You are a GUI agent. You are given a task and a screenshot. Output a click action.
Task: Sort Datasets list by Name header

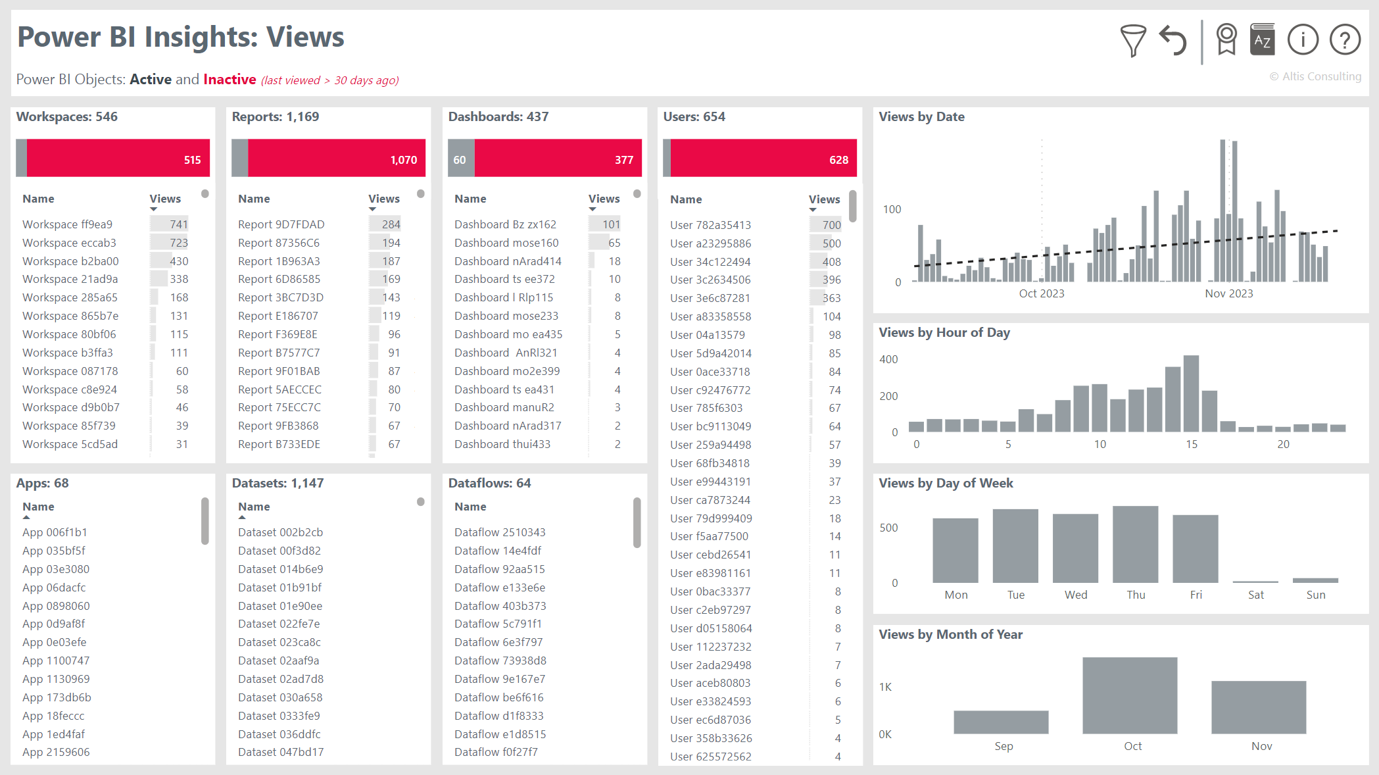pyautogui.click(x=254, y=507)
